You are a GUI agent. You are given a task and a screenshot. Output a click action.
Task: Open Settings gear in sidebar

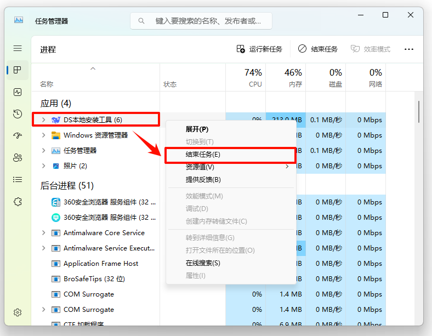coord(18,312)
